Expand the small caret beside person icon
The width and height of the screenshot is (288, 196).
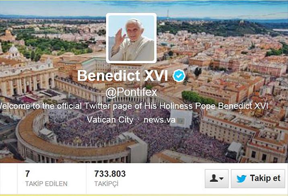(222, 179)
